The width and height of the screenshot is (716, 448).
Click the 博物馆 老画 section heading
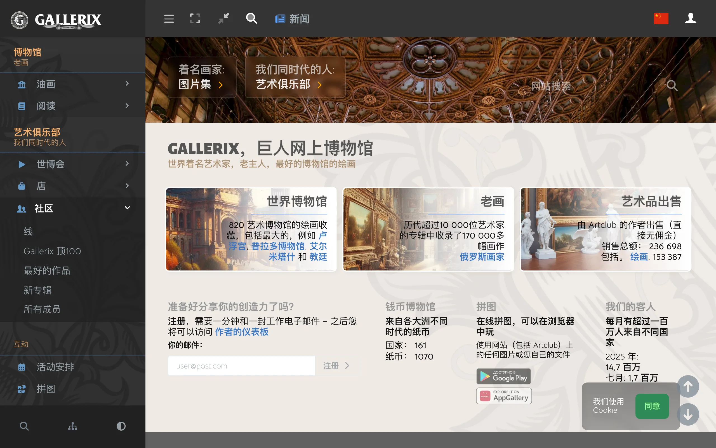click(x=27, y=56)
